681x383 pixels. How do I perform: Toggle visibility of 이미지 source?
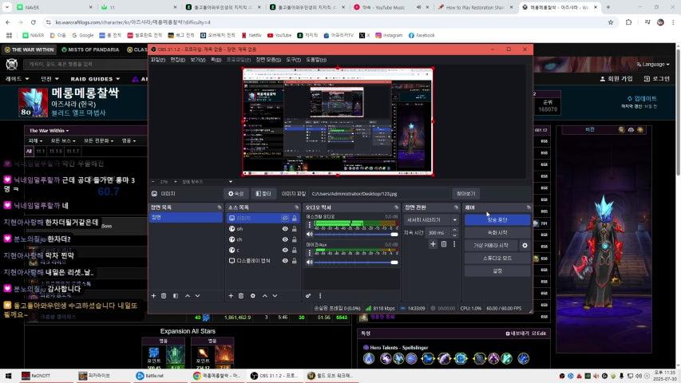pos(285,218)
